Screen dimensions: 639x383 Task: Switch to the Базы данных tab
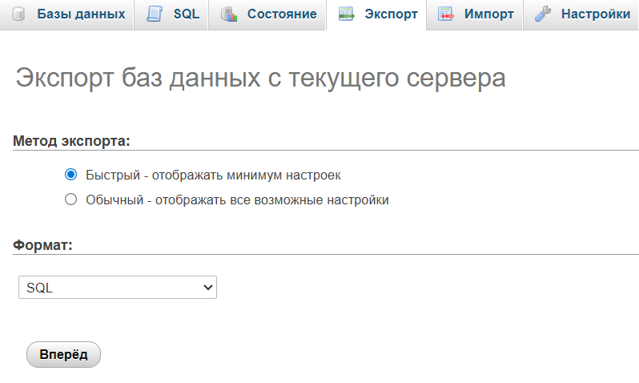(81, 14)
